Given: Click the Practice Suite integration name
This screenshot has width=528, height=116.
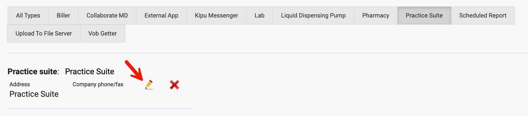Looking at the screenshot, I should 90,71.
